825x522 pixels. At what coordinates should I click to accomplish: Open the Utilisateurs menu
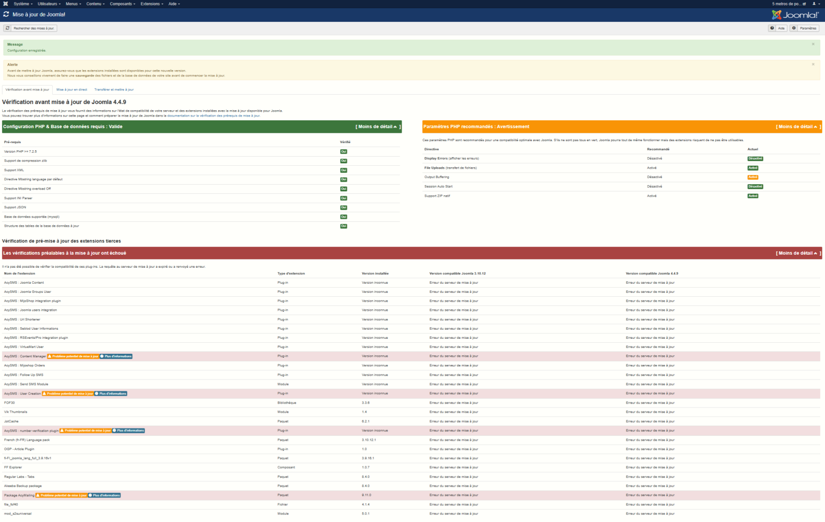[49, 4]
